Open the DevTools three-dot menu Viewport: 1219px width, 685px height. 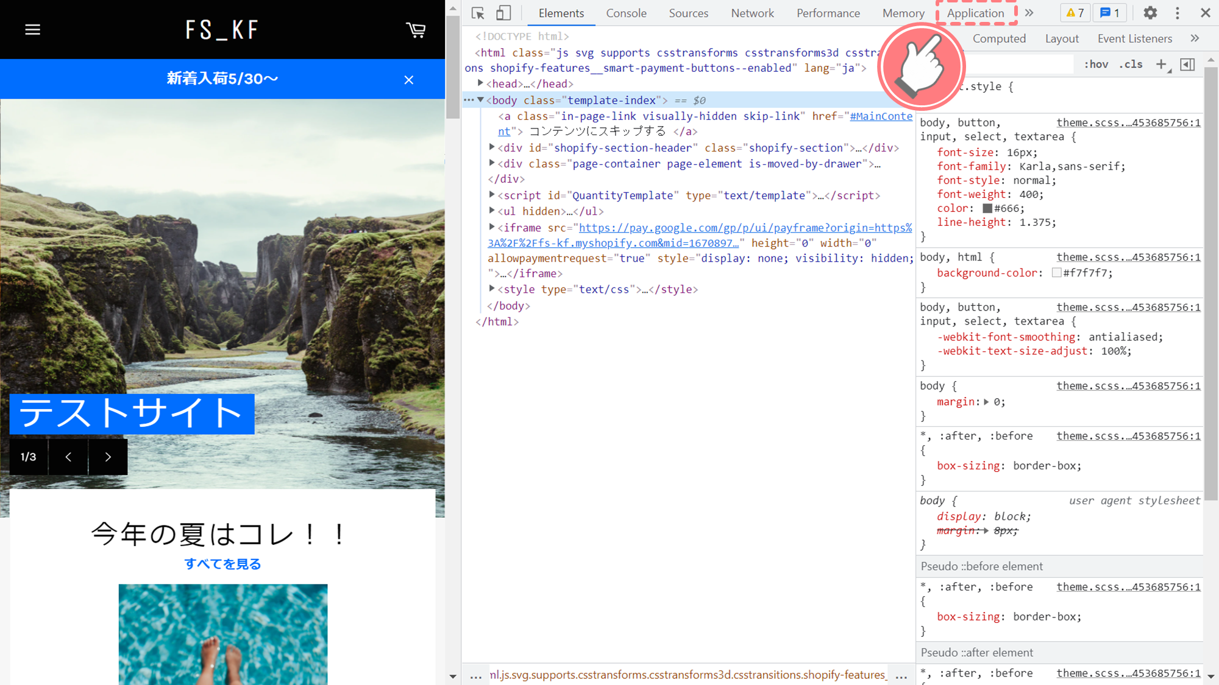[1178, 13]
